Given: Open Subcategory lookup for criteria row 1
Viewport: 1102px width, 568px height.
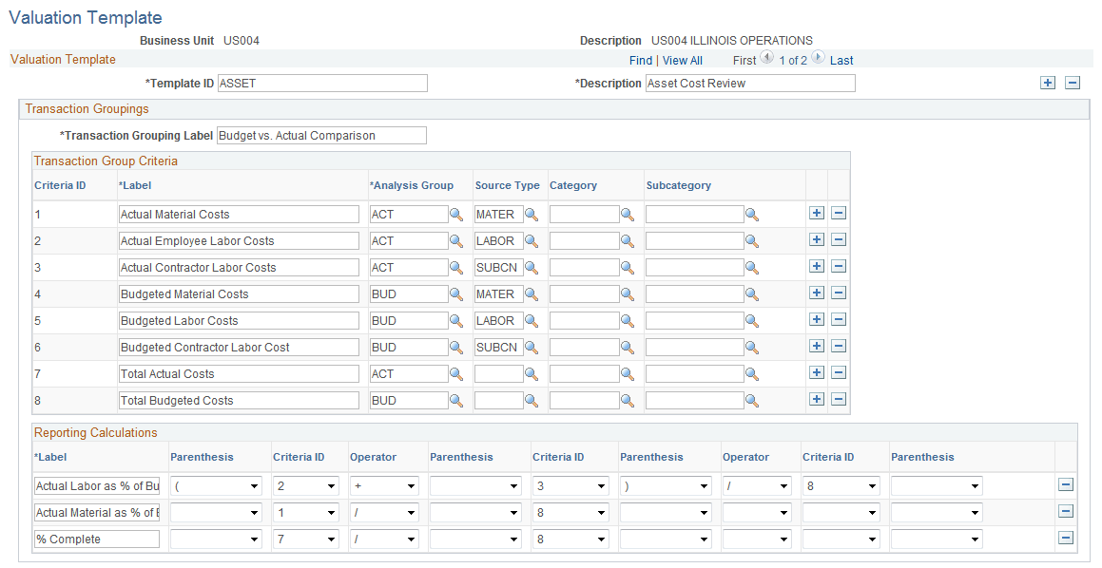Looking at the screenshot, I should point(752,214).
